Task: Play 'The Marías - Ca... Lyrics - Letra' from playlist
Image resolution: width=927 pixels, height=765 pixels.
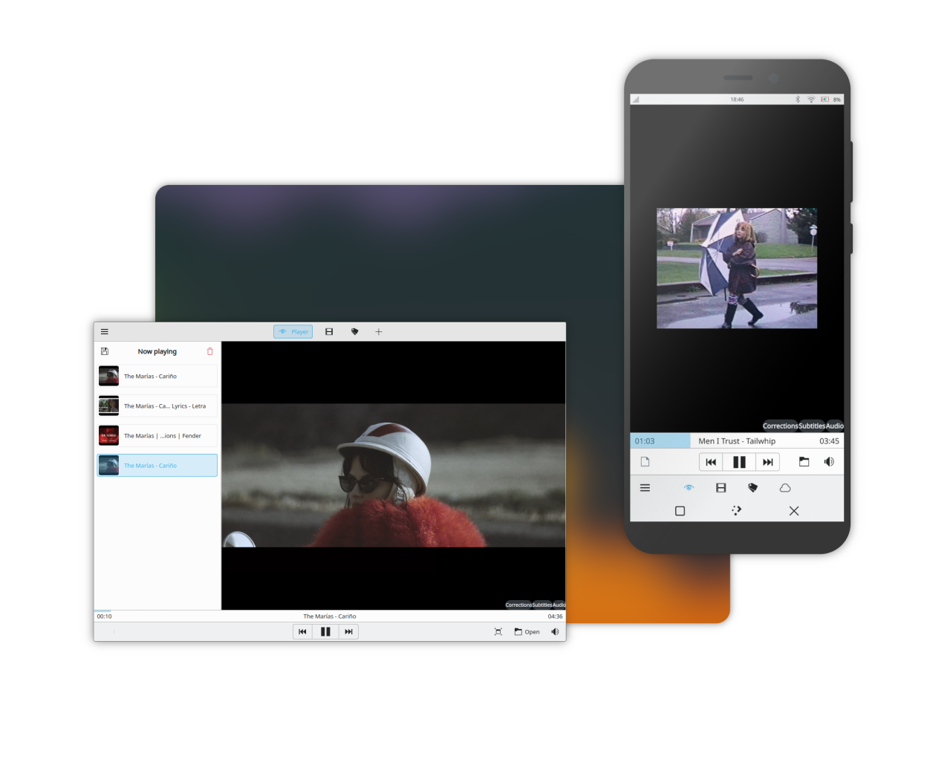Action: [x=157, y=406]
